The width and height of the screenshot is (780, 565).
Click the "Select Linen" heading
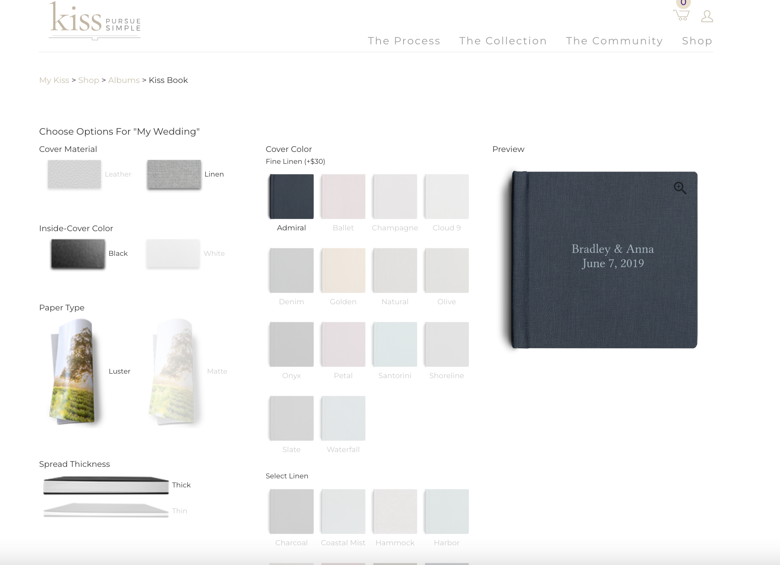pyautogui.click(x=287, y=476)
